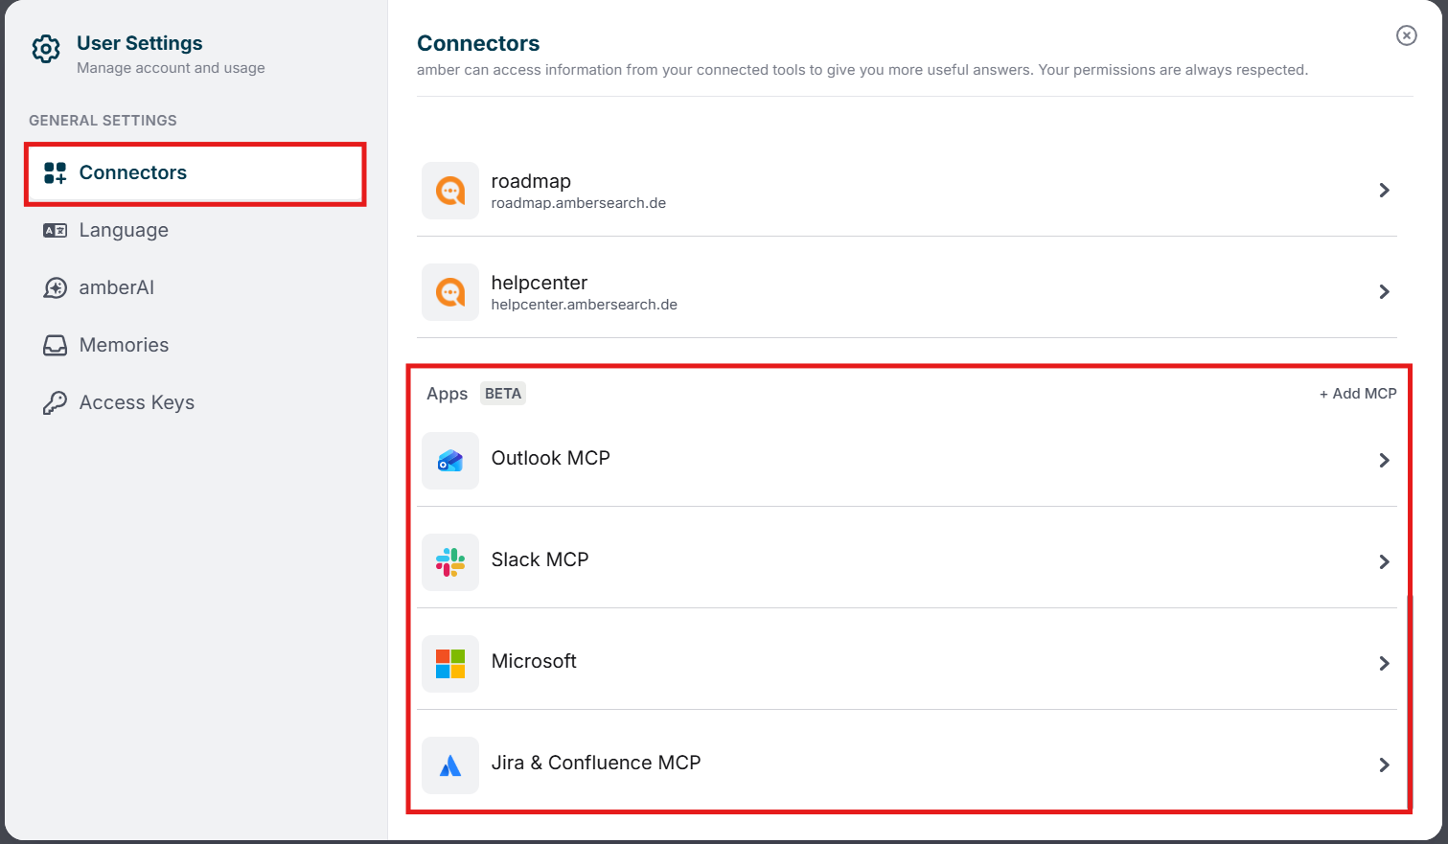The height and width of the screenshot is (844, 1448).
Task: Expand the Outlook MCP row chevron
Action: pyautogui.click(x=1384, y=461)
